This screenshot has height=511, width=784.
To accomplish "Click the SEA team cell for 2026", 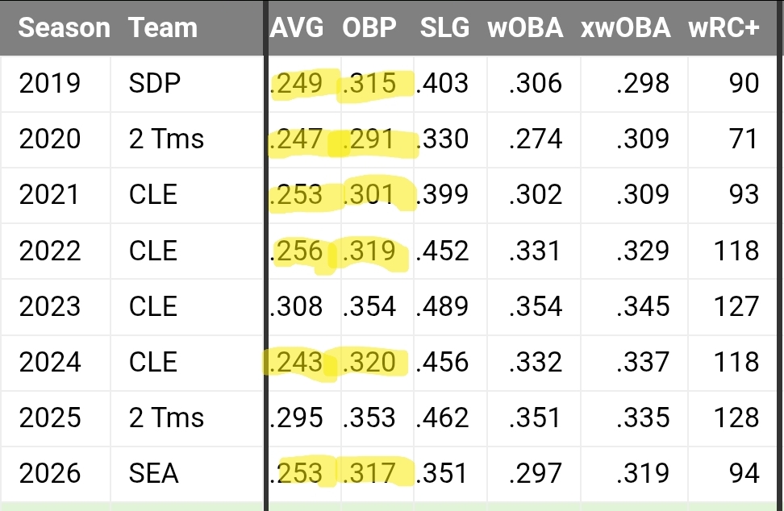I will (x=153, y=474).
